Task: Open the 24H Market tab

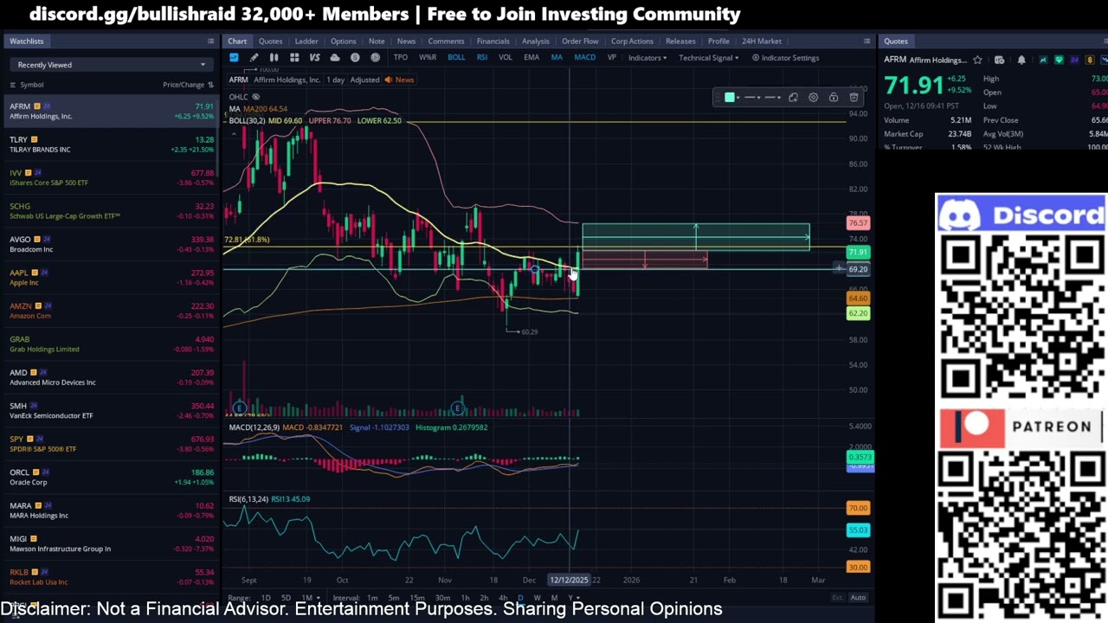Action: 762,42
